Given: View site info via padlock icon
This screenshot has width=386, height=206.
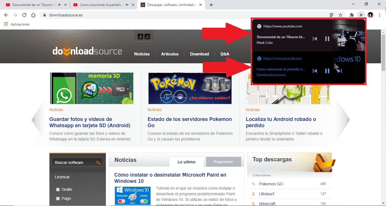Looking at the screenshot, I should tap(45, 15).
